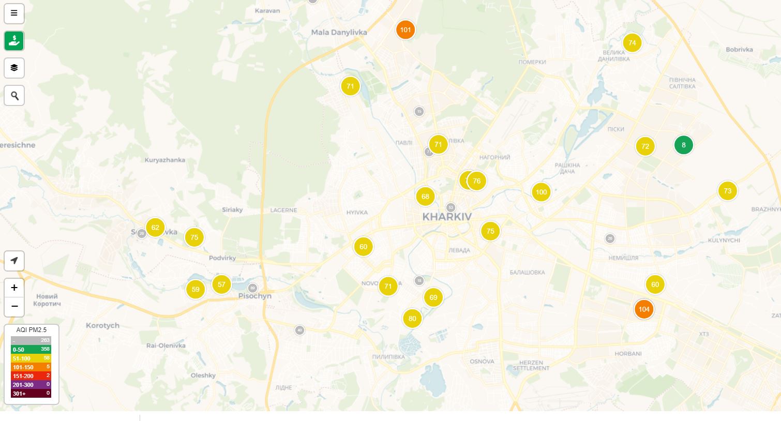
Task: Toggle the 0-50 green legend range
Action: coord(31,350)
